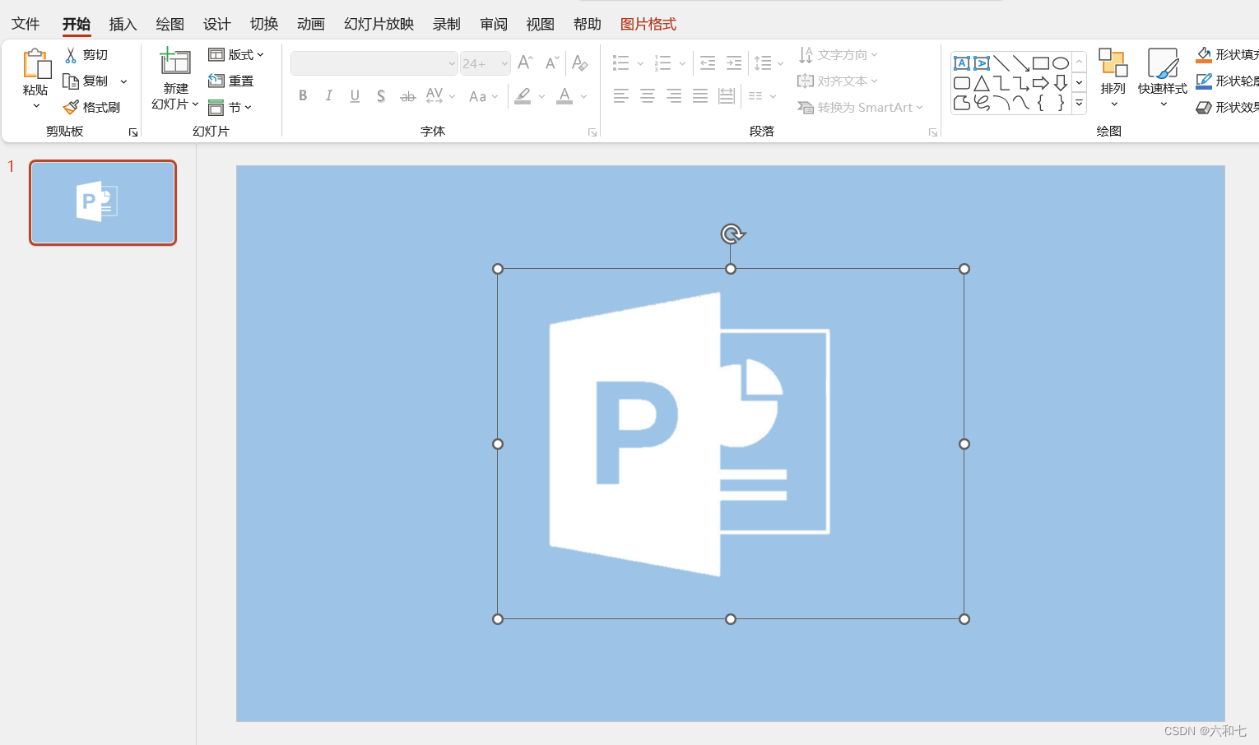Toggle Italic formatting
The height and width of the screenshot is (745, 1259).
tap(329, 96)
